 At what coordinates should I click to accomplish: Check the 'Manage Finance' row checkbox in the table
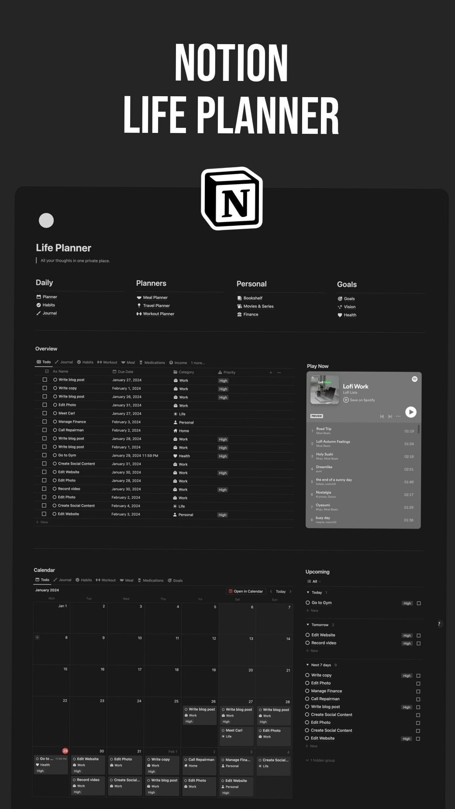45,422
